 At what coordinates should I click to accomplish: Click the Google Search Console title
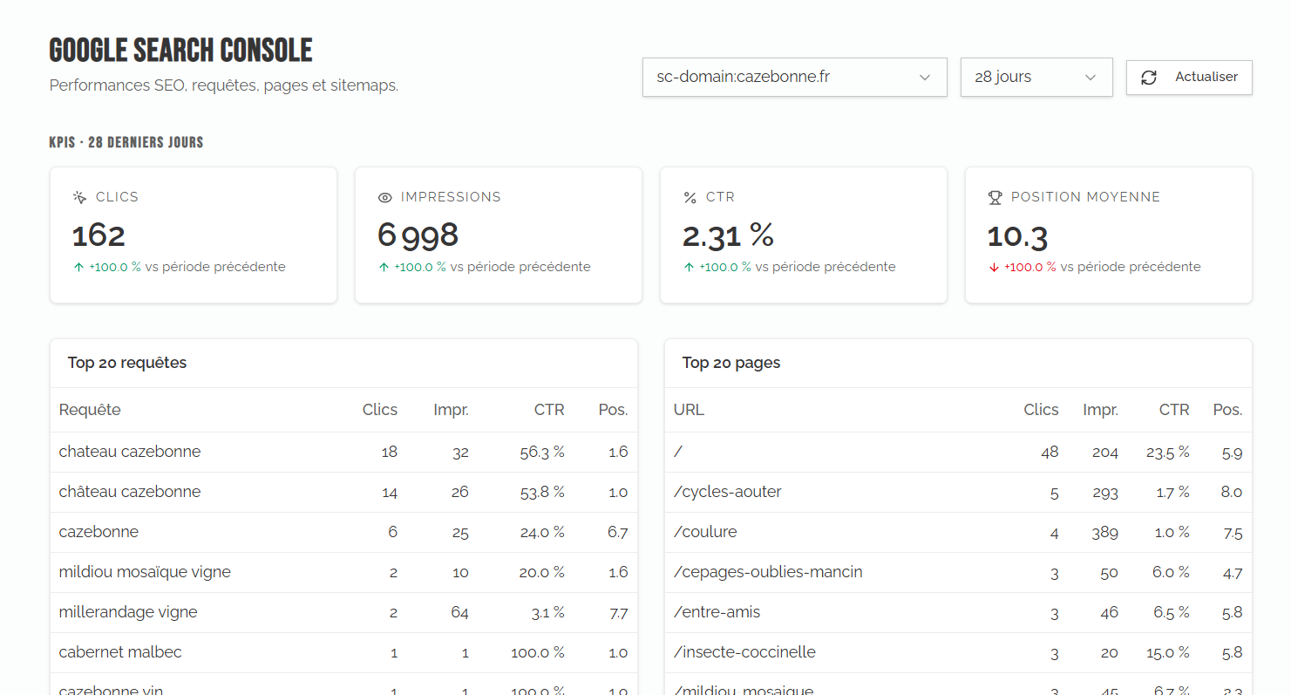pyautogui.click(x=180, y=51)
